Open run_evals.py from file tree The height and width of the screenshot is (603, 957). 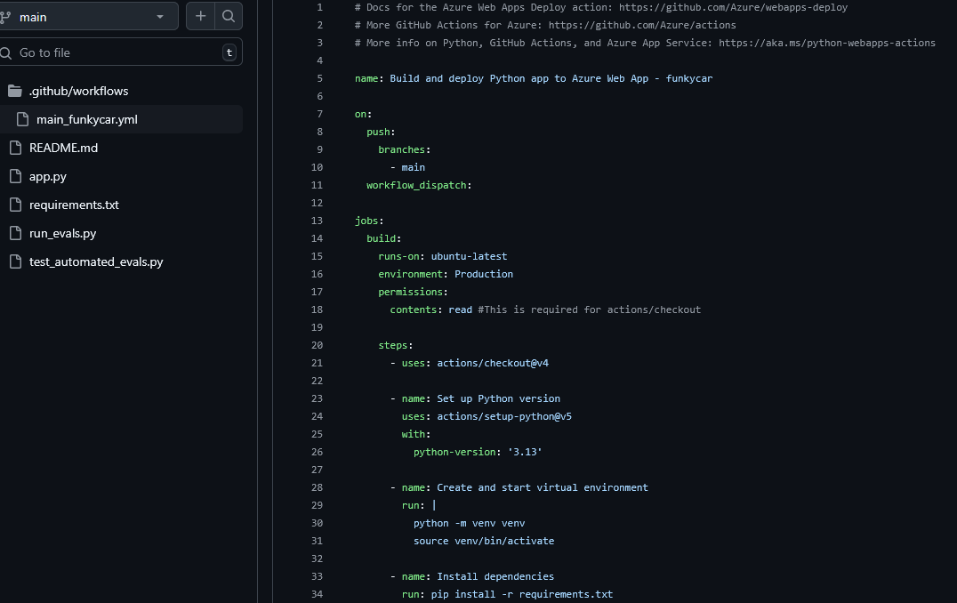tap(63, 233)
